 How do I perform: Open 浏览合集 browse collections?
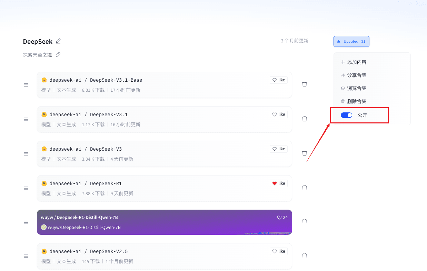point(354,88)
